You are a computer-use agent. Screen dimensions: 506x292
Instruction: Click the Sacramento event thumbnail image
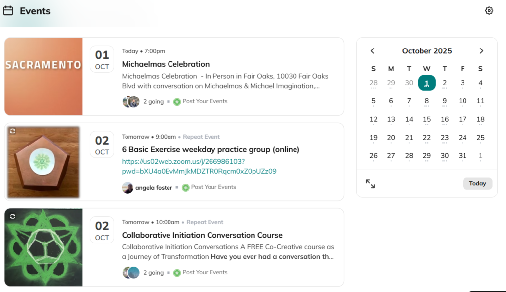[43, 76]
